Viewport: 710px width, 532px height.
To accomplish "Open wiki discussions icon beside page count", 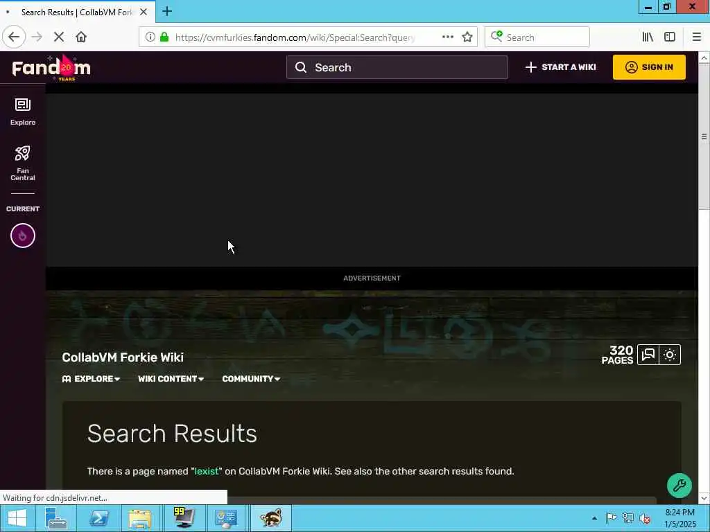I will [x=648, y=355].
